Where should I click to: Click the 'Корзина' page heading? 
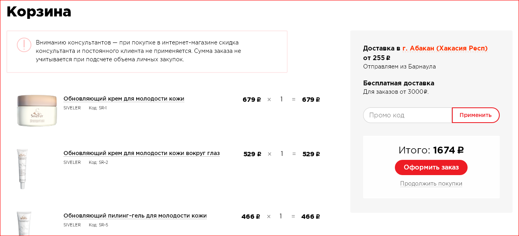[39, 12]
